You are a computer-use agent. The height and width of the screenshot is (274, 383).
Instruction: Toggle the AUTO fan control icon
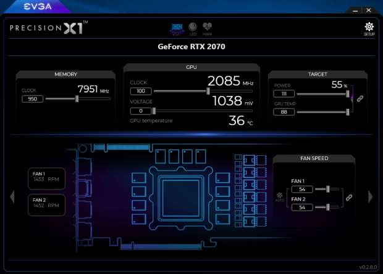click(x=280, y=197)
